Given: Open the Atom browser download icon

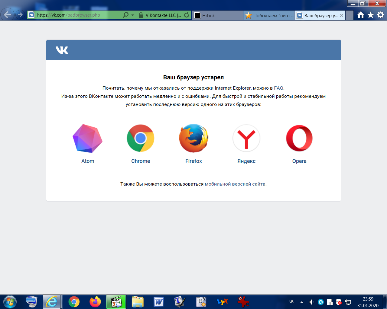Looking at the screenshot, I should click(x=88, y=138).
